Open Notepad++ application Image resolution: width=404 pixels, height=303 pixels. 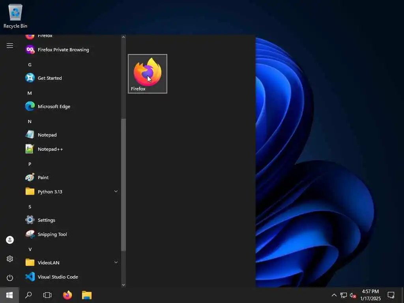click(71, 149)
